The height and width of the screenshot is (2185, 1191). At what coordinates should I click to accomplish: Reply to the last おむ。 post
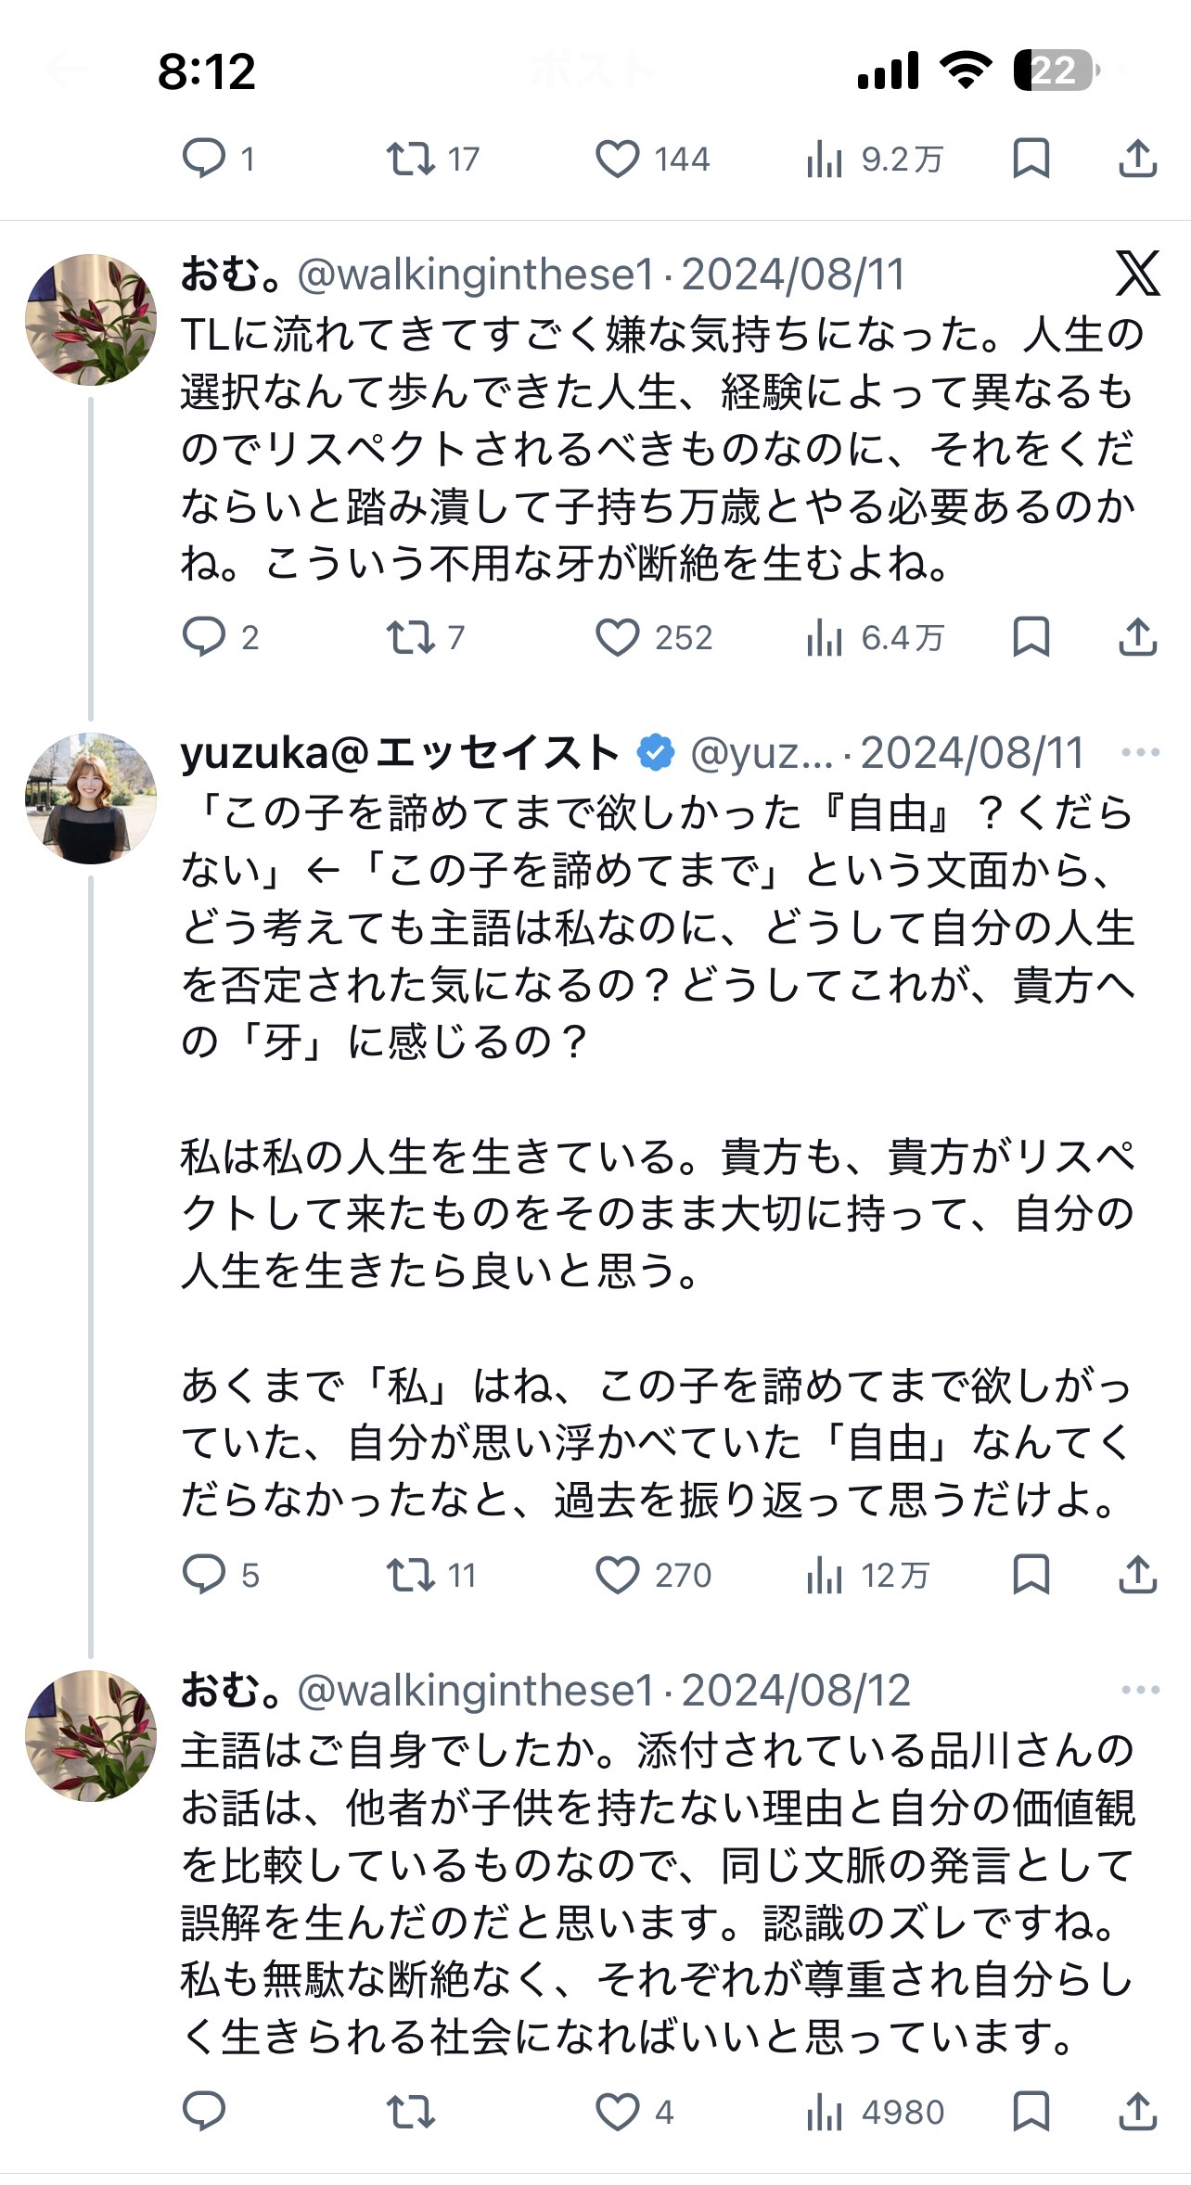pyautogui.click(x=204, y=2112)
